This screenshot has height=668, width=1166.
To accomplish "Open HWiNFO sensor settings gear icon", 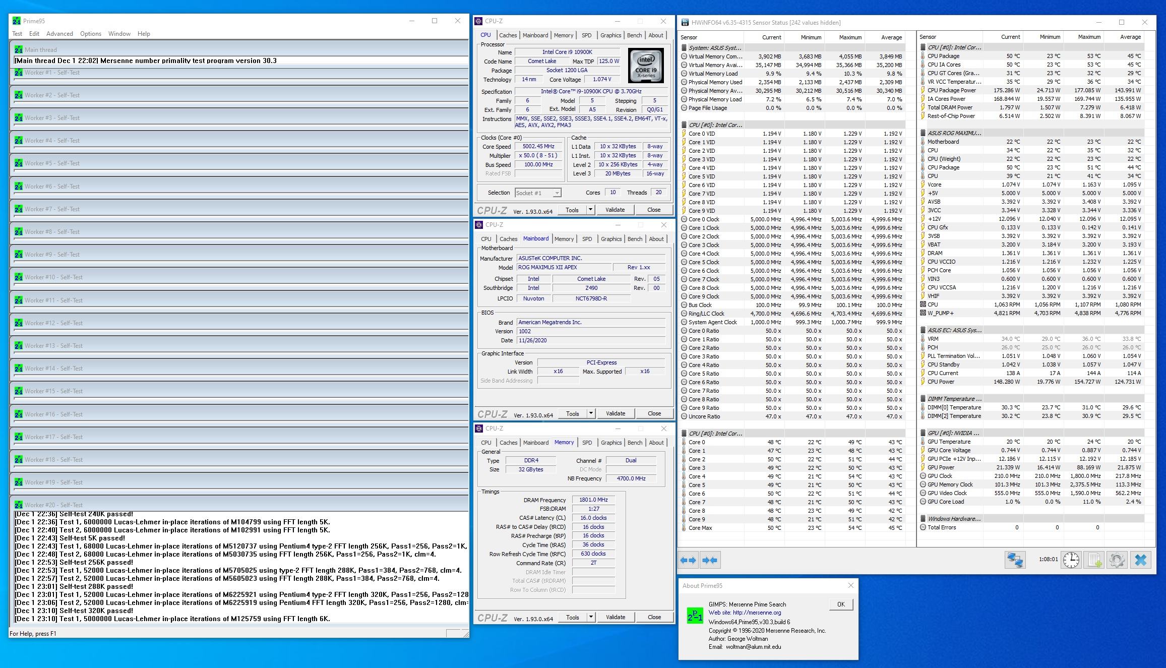I will pos(1117,560).
